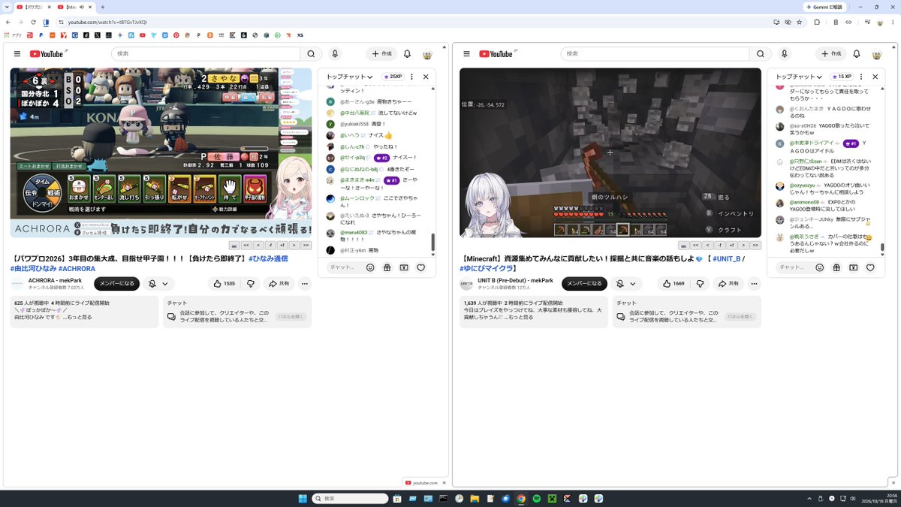Open the guide menu in the right YouTube pane
This screenshot has height=507, width=901.
[466, 54]
